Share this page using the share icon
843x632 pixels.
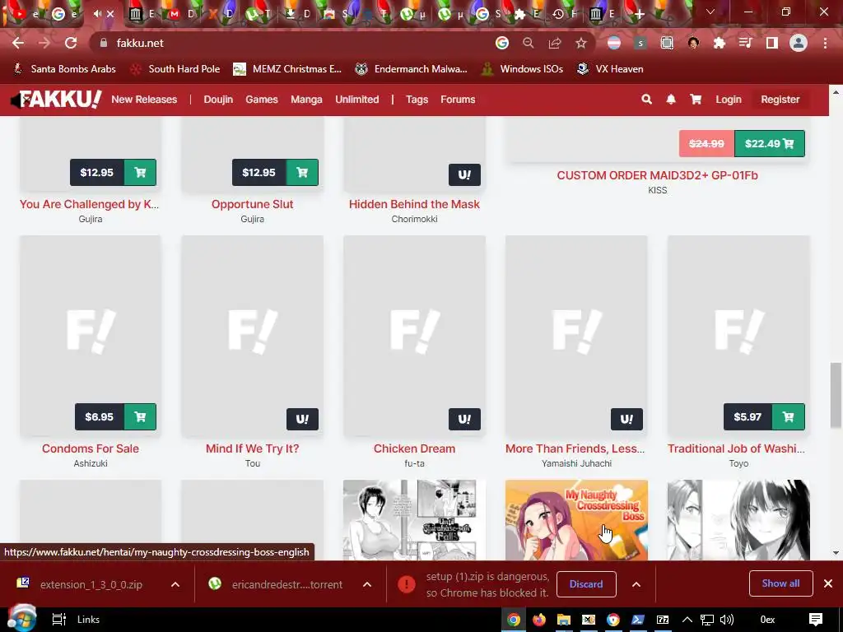[x=555, y=43]
